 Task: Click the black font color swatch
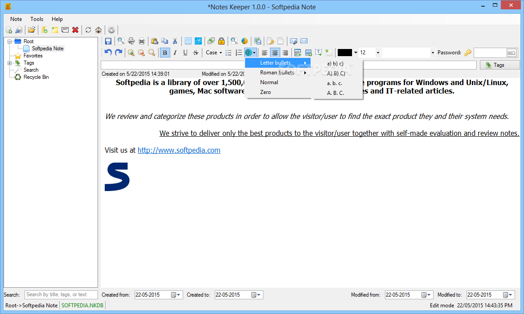coord(344,53)
